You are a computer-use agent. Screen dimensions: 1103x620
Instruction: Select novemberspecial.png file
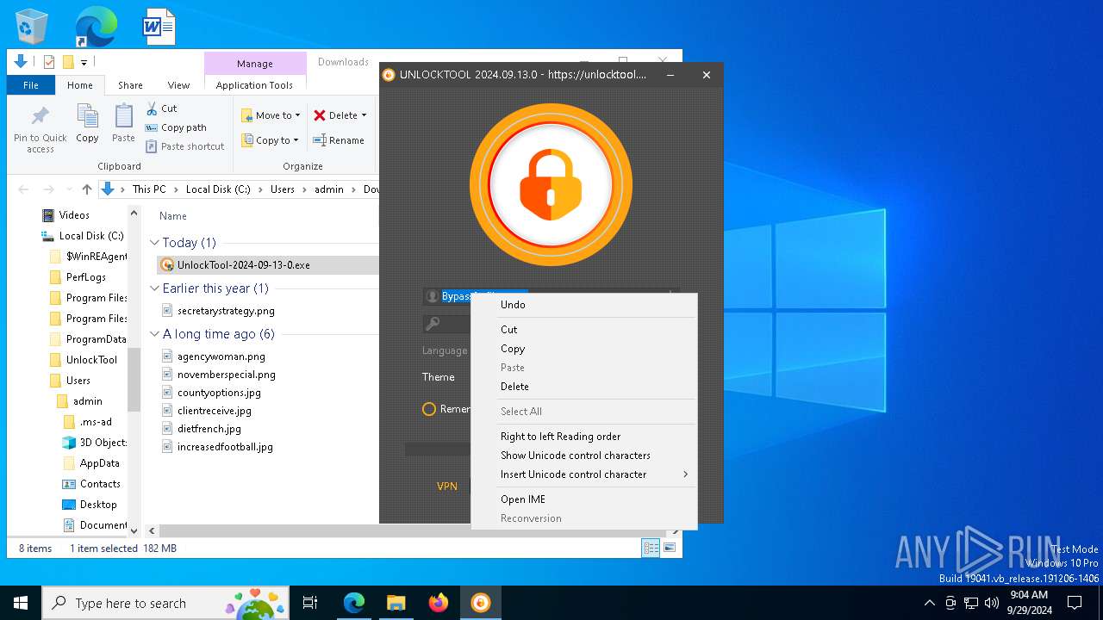[x=226, y=375]
